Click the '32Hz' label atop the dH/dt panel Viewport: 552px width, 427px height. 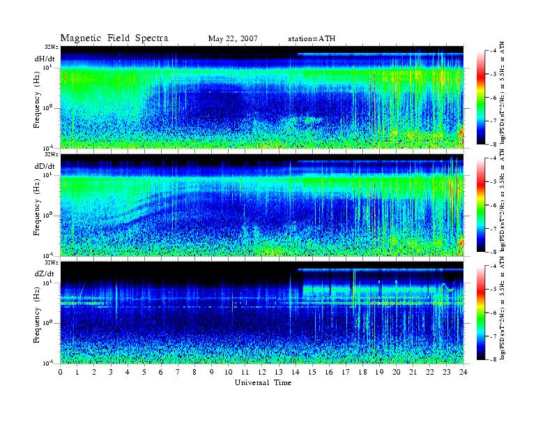pyautogui.click(x=52, y=47)
